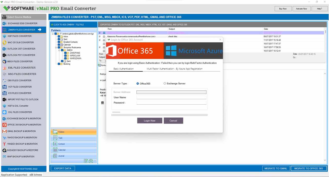Viewport: 329px width, 177px height.
Task: Launch the MBOX Files Converter
Action: click(24, 61)
